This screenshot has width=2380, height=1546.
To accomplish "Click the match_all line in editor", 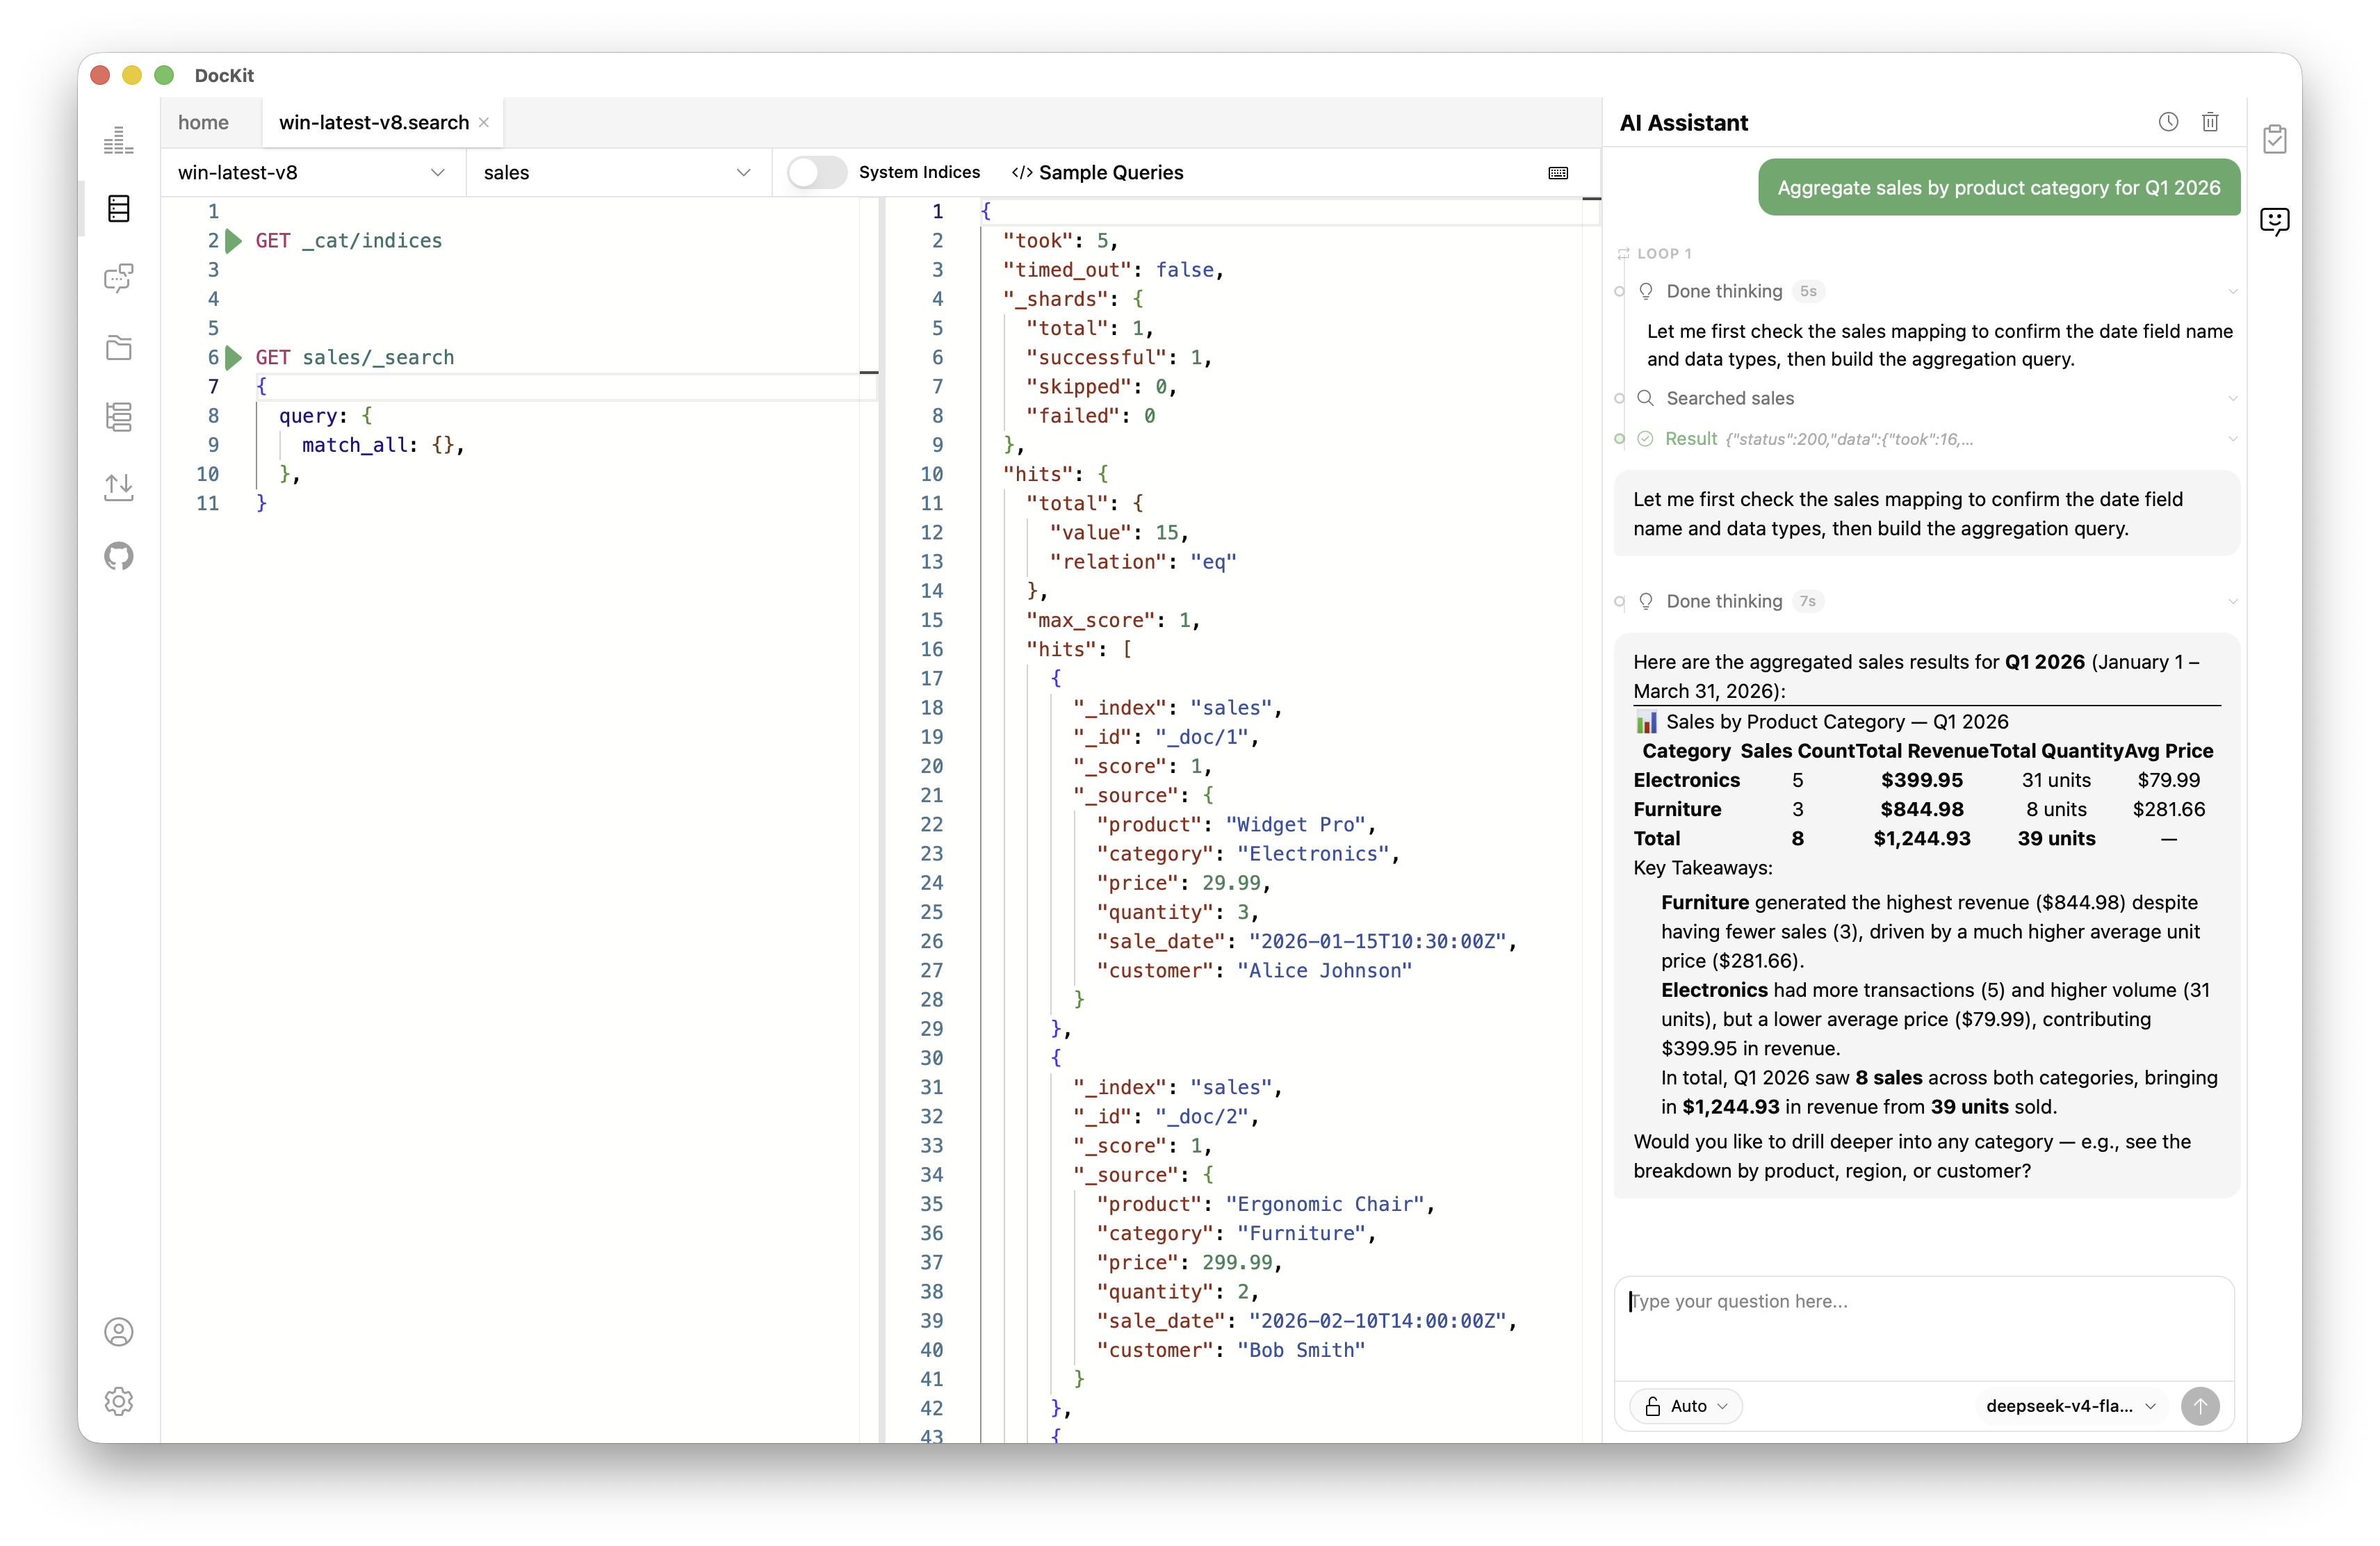I will 383,446.
